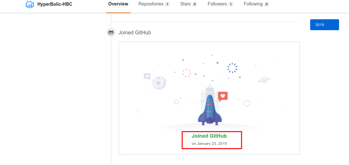Click the Joined GitHub timeline heading
The width and height of the screenshot is (349, 165).
(x=135, y=32)
